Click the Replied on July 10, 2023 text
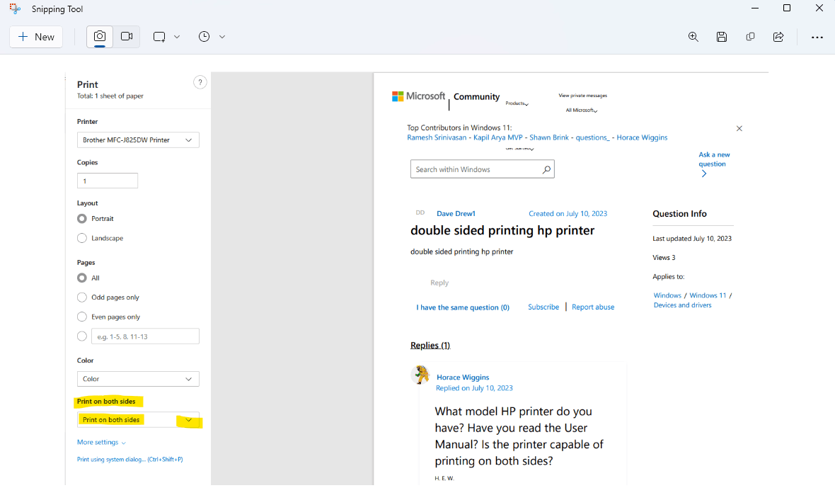Image resolution: width=835 pixels, height=488 pixels. click(x=475, y=388)
